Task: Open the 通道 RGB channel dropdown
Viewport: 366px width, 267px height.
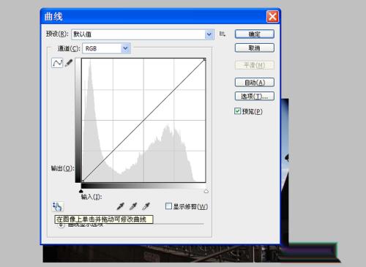Action: (107, 48)
